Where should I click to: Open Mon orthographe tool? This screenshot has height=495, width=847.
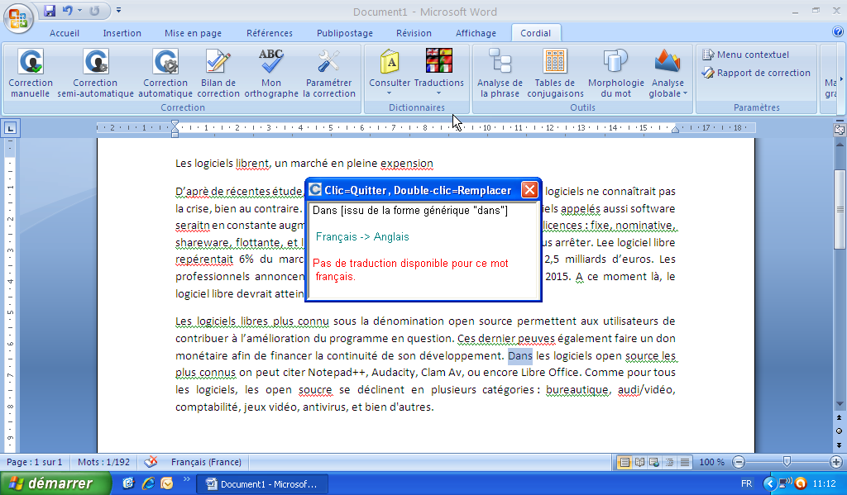coord(271,74)
